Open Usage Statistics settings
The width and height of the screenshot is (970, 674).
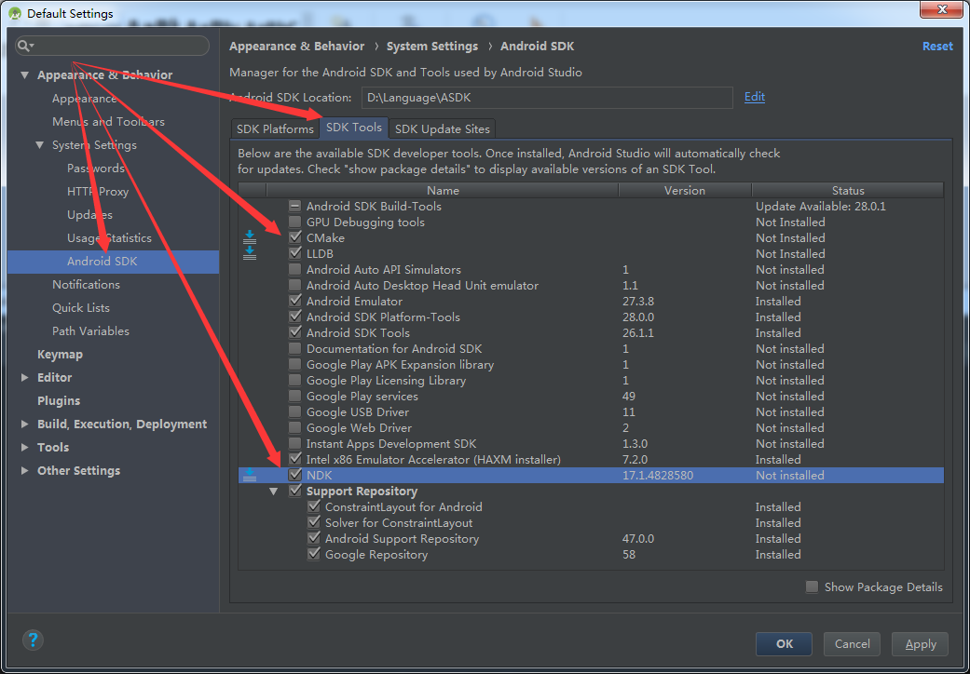pyautogui.click(x=109, y=237)
